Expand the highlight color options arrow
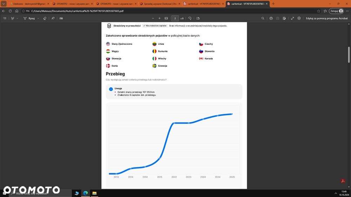The width and height of the screenshot is (351, 197). [x=17, y=18]
